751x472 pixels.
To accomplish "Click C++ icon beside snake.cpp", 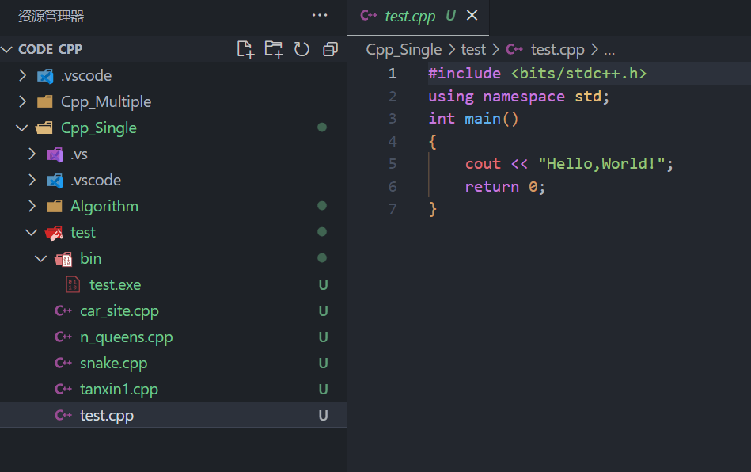I will (x=63, y=364).
